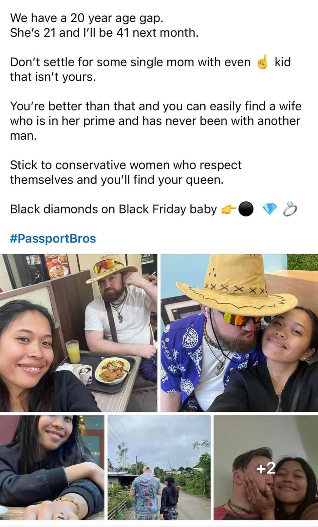This screenshot has height=527, width=318.
Task: View the +2 more photos overlay
Action: pos(266,468)
